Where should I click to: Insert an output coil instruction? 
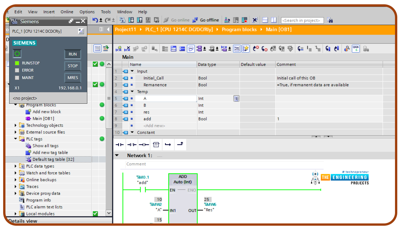click(144, 145)
